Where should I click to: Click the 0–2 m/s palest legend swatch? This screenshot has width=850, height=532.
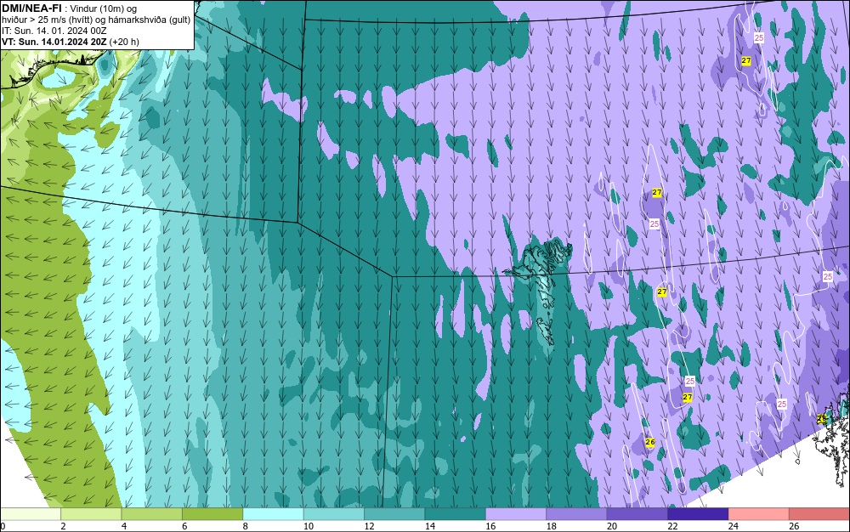tap(31, 514)
